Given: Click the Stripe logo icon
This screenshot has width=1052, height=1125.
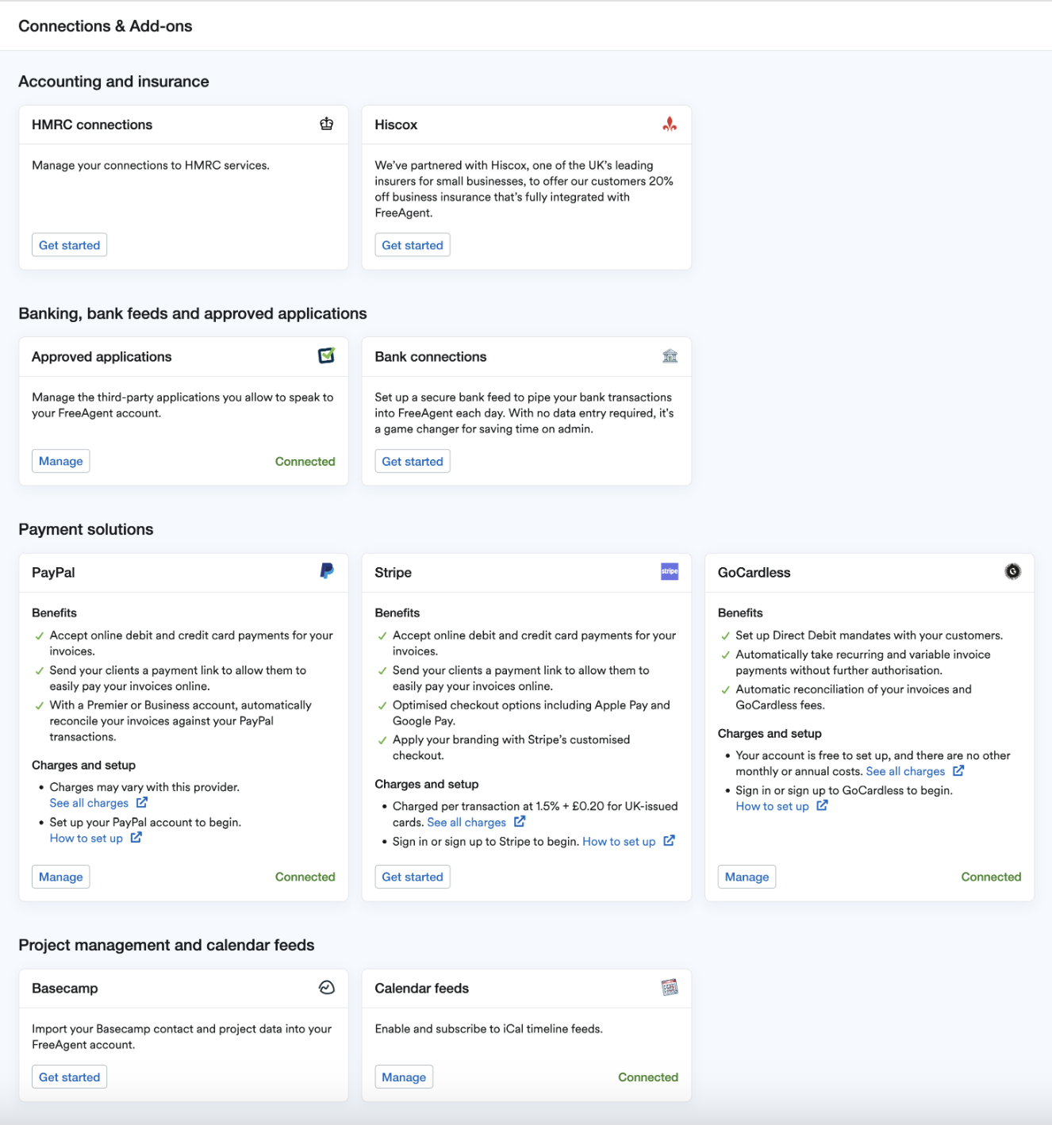Looking at the screenshot, I should click(x=670, y=571).
